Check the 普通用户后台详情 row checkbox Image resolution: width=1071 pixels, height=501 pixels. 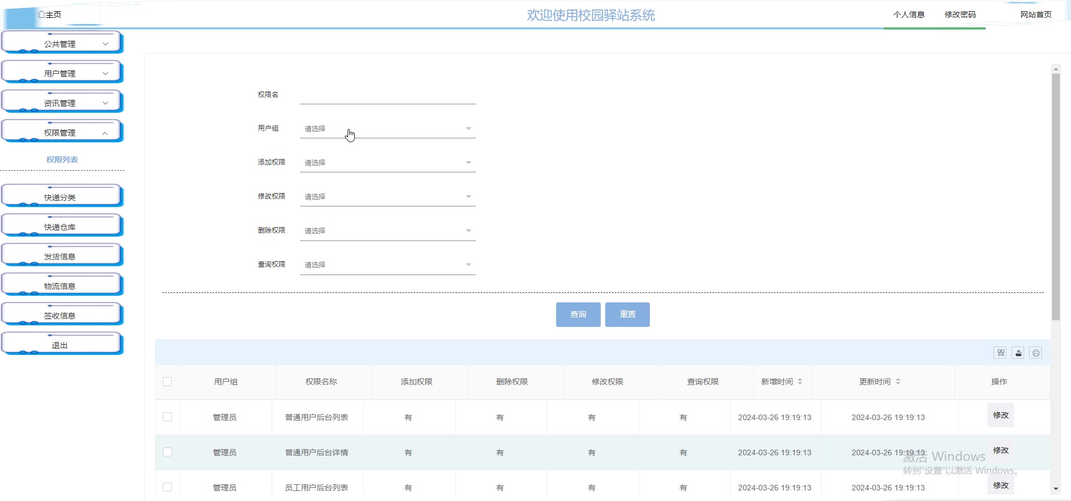pos(167,452)
